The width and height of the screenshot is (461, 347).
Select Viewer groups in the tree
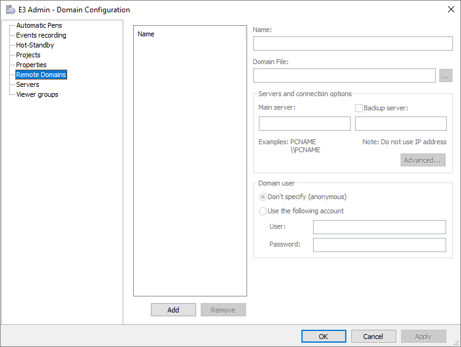(x=37, y=94)
